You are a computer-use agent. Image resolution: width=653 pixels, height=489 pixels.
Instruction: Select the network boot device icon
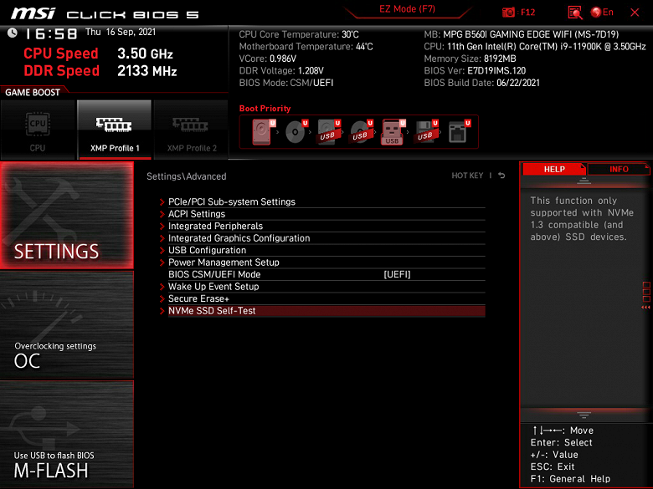pos(459,132)
